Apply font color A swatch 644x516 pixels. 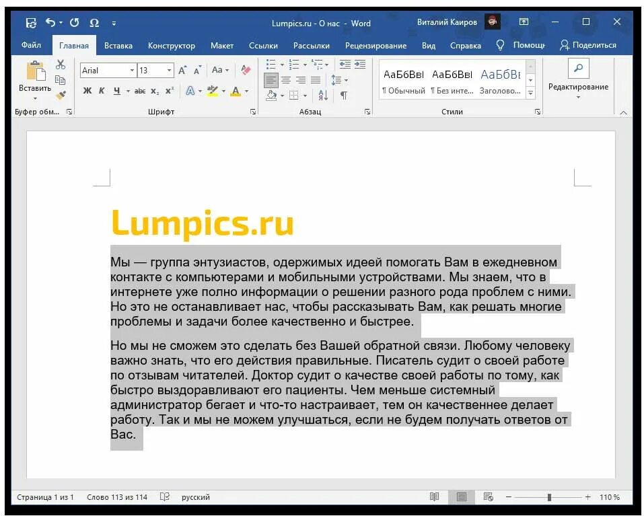point(236,91)
